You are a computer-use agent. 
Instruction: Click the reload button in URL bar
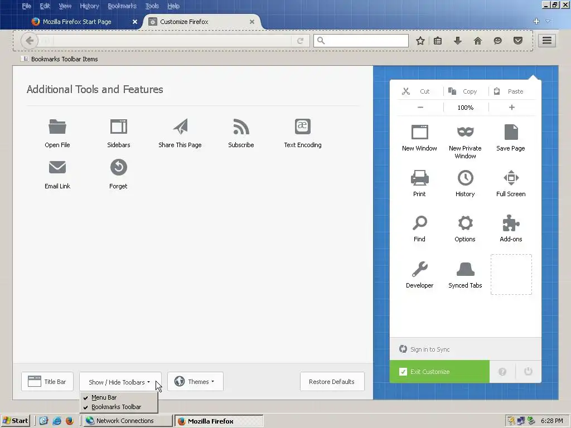(x=300, y=41)
